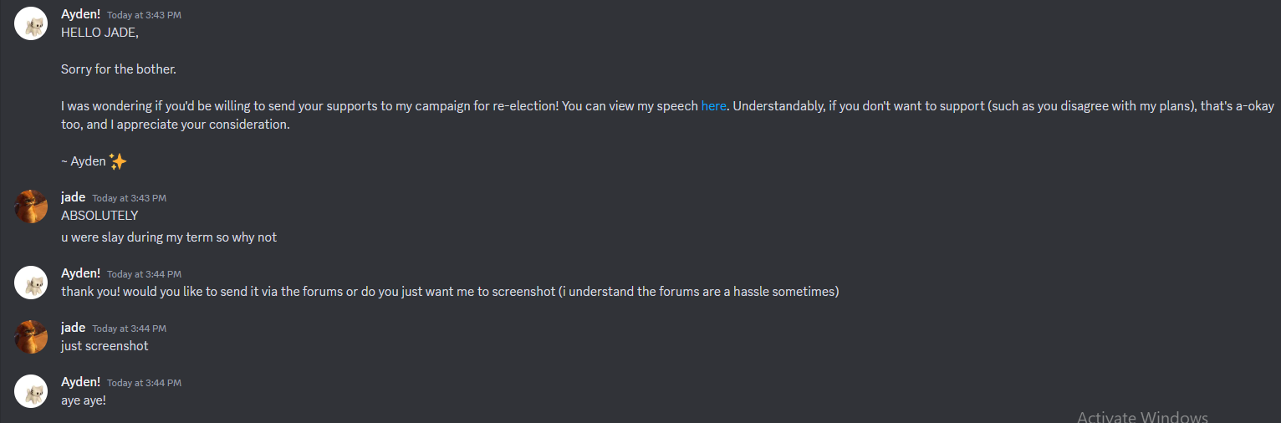1281x423 pixels.
Task: Click the 'jade' username above ABSOLUTELY
Action: click(74, 197)
